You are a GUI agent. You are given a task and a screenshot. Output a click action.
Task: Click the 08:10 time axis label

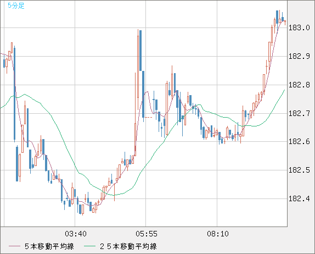[x=218, y=234]
